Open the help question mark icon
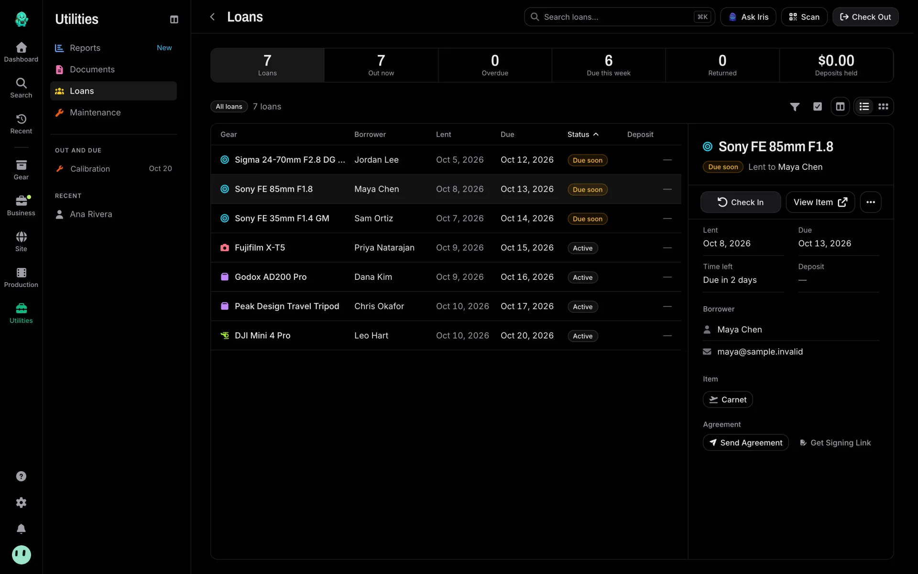The image size is (918, 574). (x=21, y=476)
